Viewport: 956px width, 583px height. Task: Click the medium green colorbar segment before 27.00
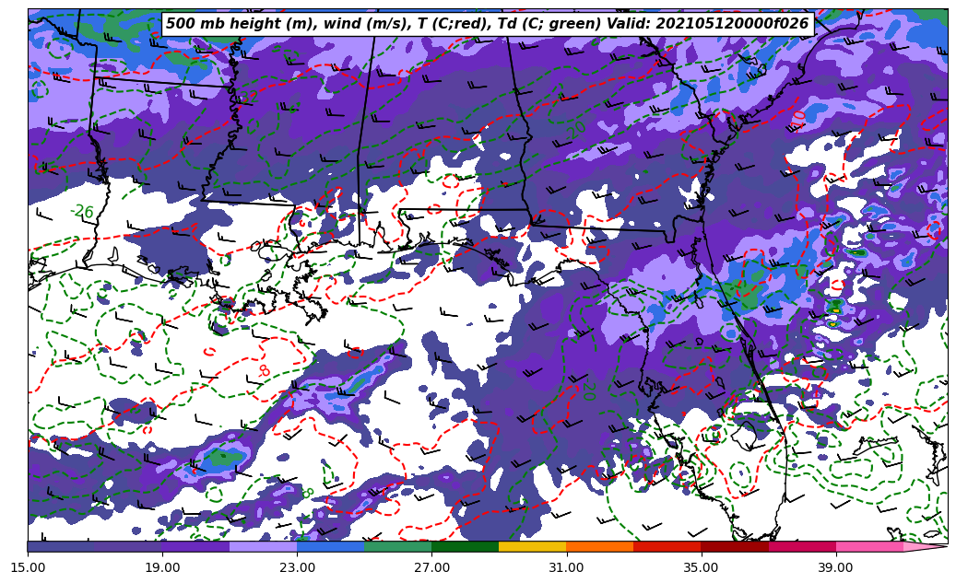click(397, 547)
